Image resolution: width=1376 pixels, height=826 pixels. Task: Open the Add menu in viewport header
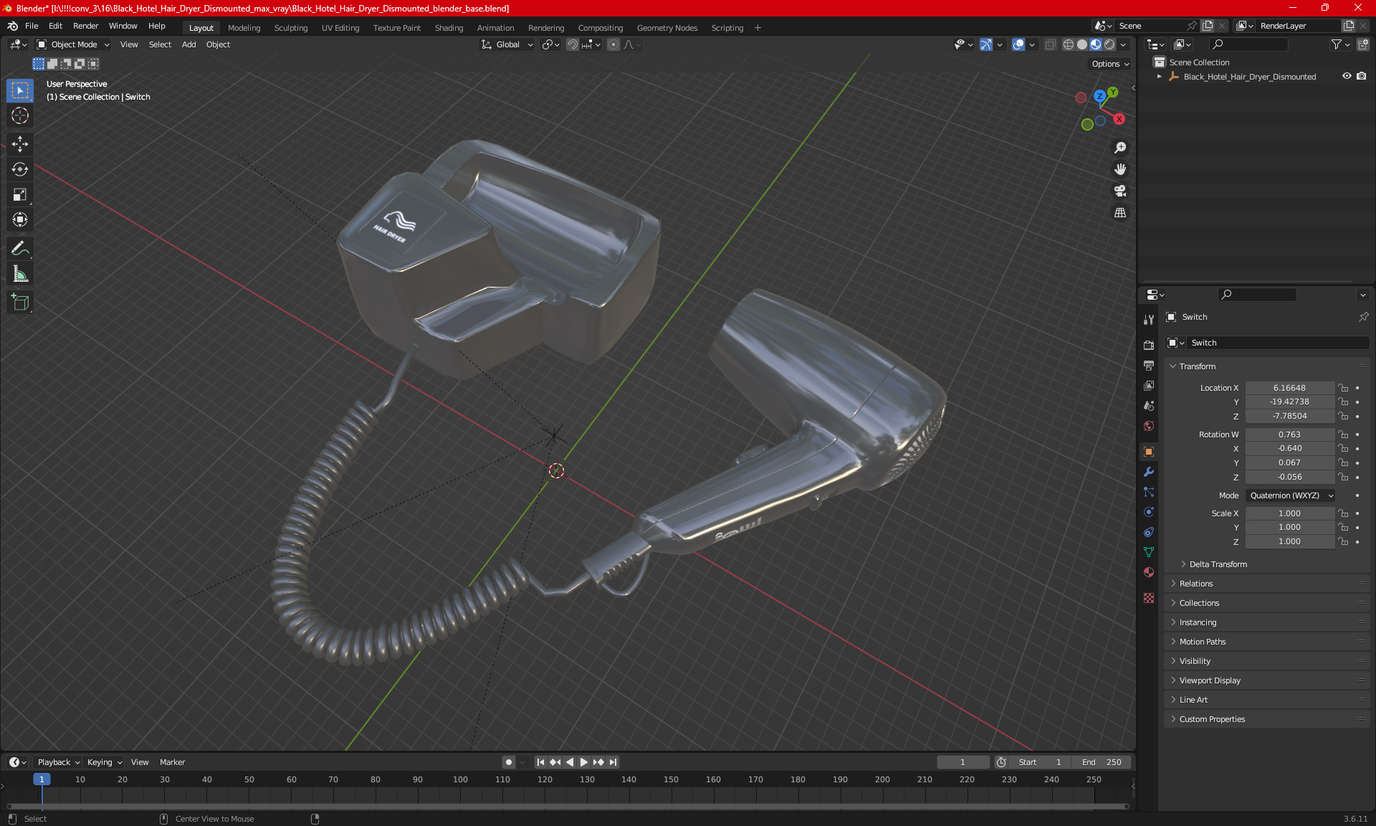tap(188, 44)
